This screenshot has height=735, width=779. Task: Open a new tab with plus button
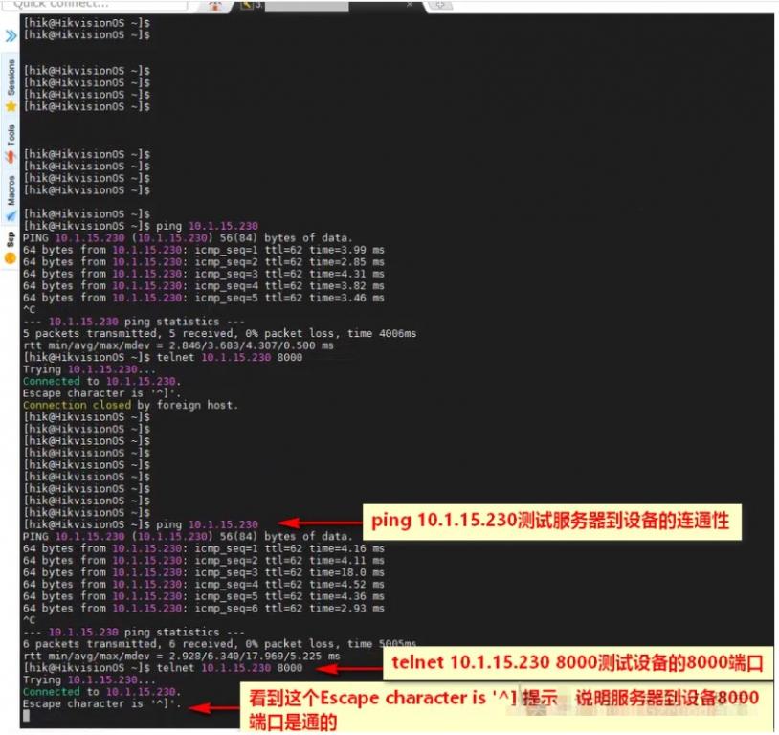[440, 5]
